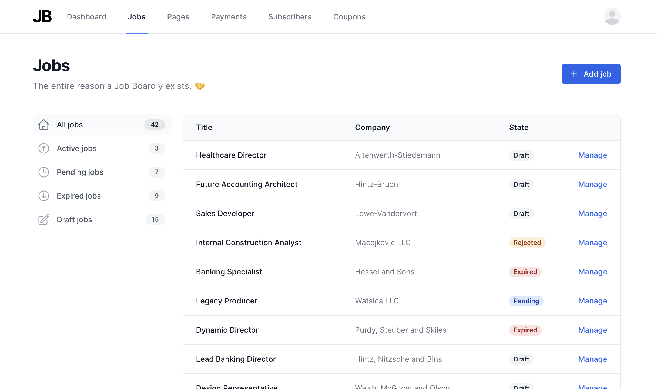657x389 pixels.
Task: Open the Pages section
Action: tap(178, 16)
